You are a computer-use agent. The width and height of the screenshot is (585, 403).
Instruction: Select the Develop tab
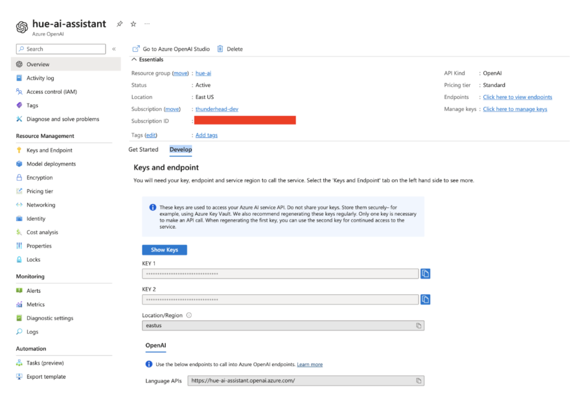pos(181,150)
